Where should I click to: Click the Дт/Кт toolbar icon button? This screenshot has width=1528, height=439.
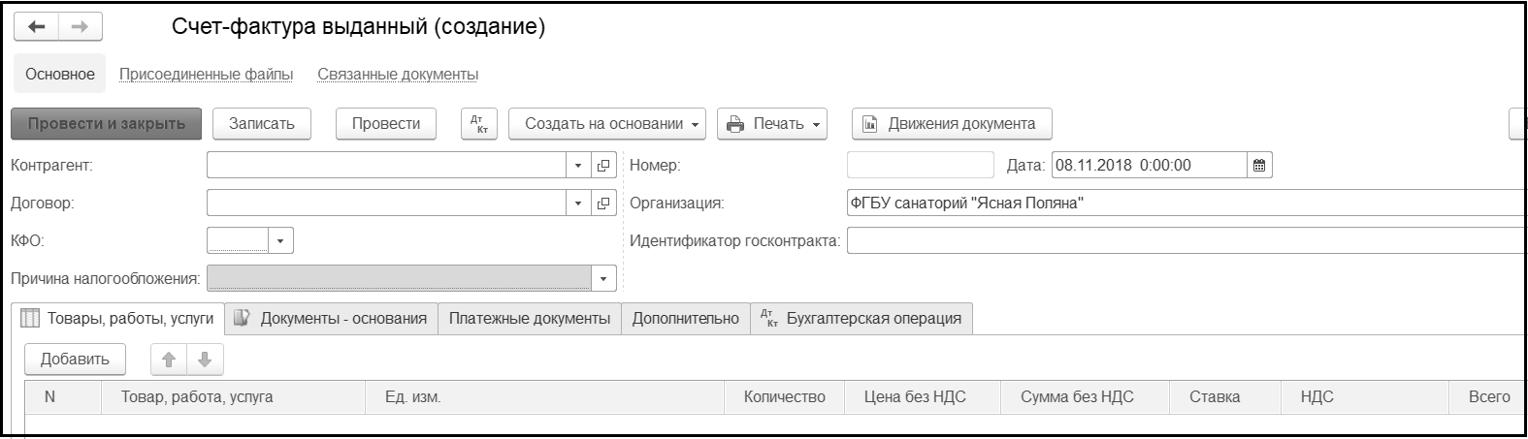pyautogui.click(x=478, y=124)
